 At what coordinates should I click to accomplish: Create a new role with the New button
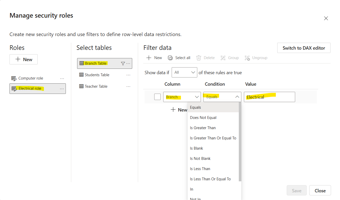click(x=23, y=59)
